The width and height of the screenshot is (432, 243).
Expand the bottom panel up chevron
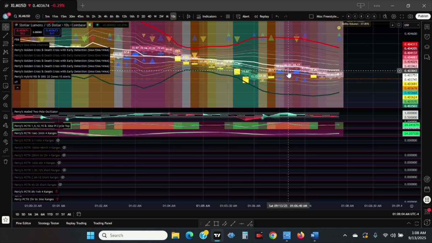point(409,223)
